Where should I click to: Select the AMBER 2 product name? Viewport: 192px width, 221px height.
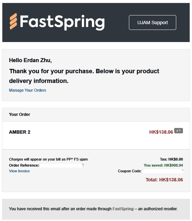[19, 132]
